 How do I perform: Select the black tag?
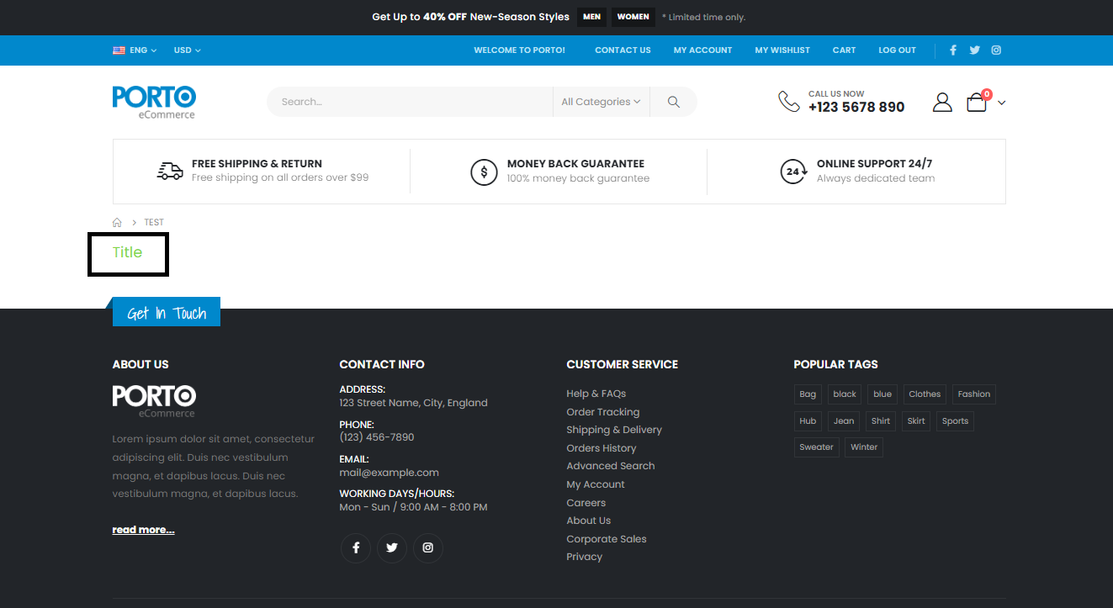845,394
